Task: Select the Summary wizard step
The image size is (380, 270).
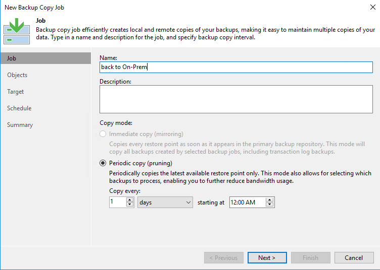Action: (20, 125)
